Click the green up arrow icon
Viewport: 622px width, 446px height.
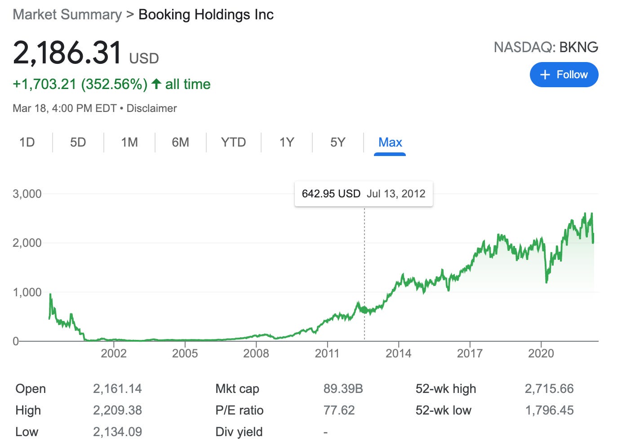[156, 84]
